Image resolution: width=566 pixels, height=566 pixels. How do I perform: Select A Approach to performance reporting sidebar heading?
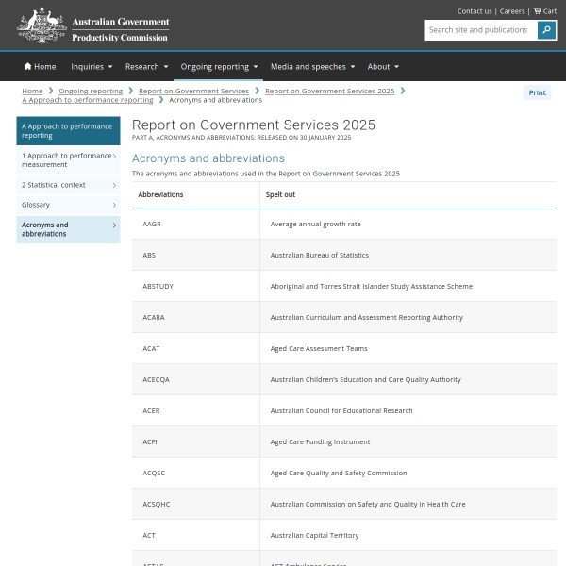pyautogui.click(x=67, y=130)
